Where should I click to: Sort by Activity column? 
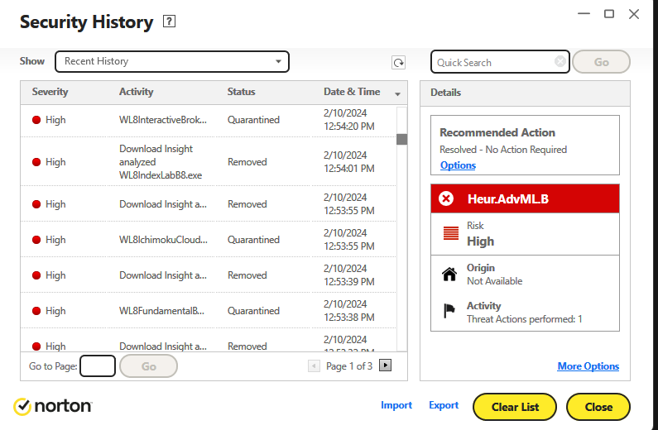(136, 92)
